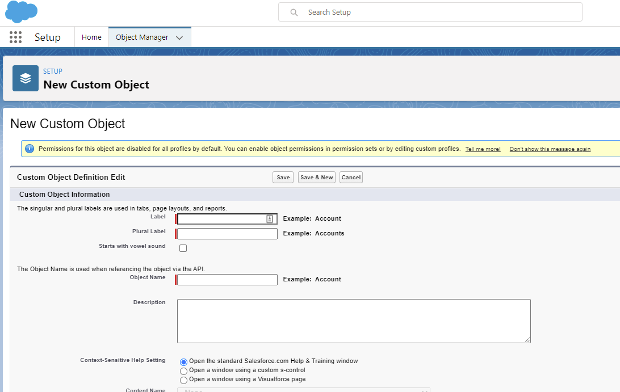
Task: Expand the Object Manager tab chevron
Action: click(179, 38)
